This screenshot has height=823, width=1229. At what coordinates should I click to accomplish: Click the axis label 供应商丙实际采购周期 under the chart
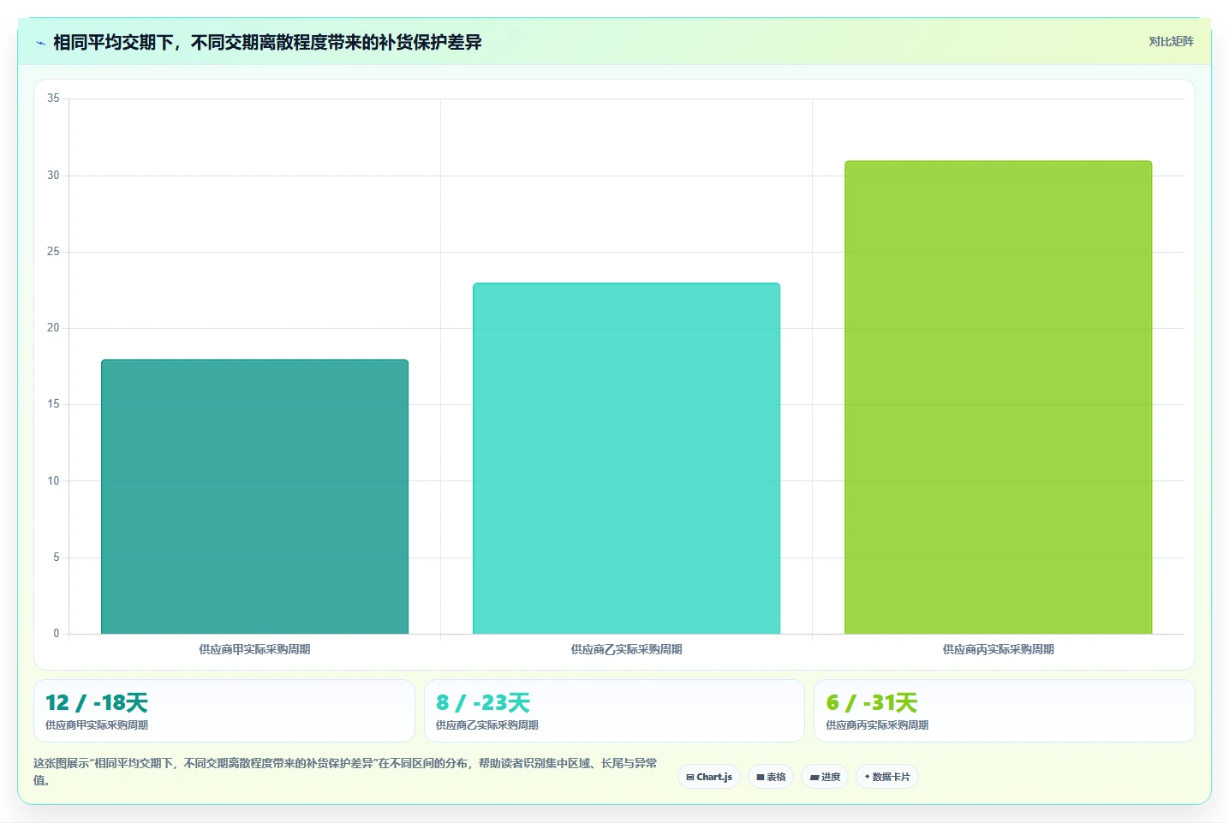point(998,649)
